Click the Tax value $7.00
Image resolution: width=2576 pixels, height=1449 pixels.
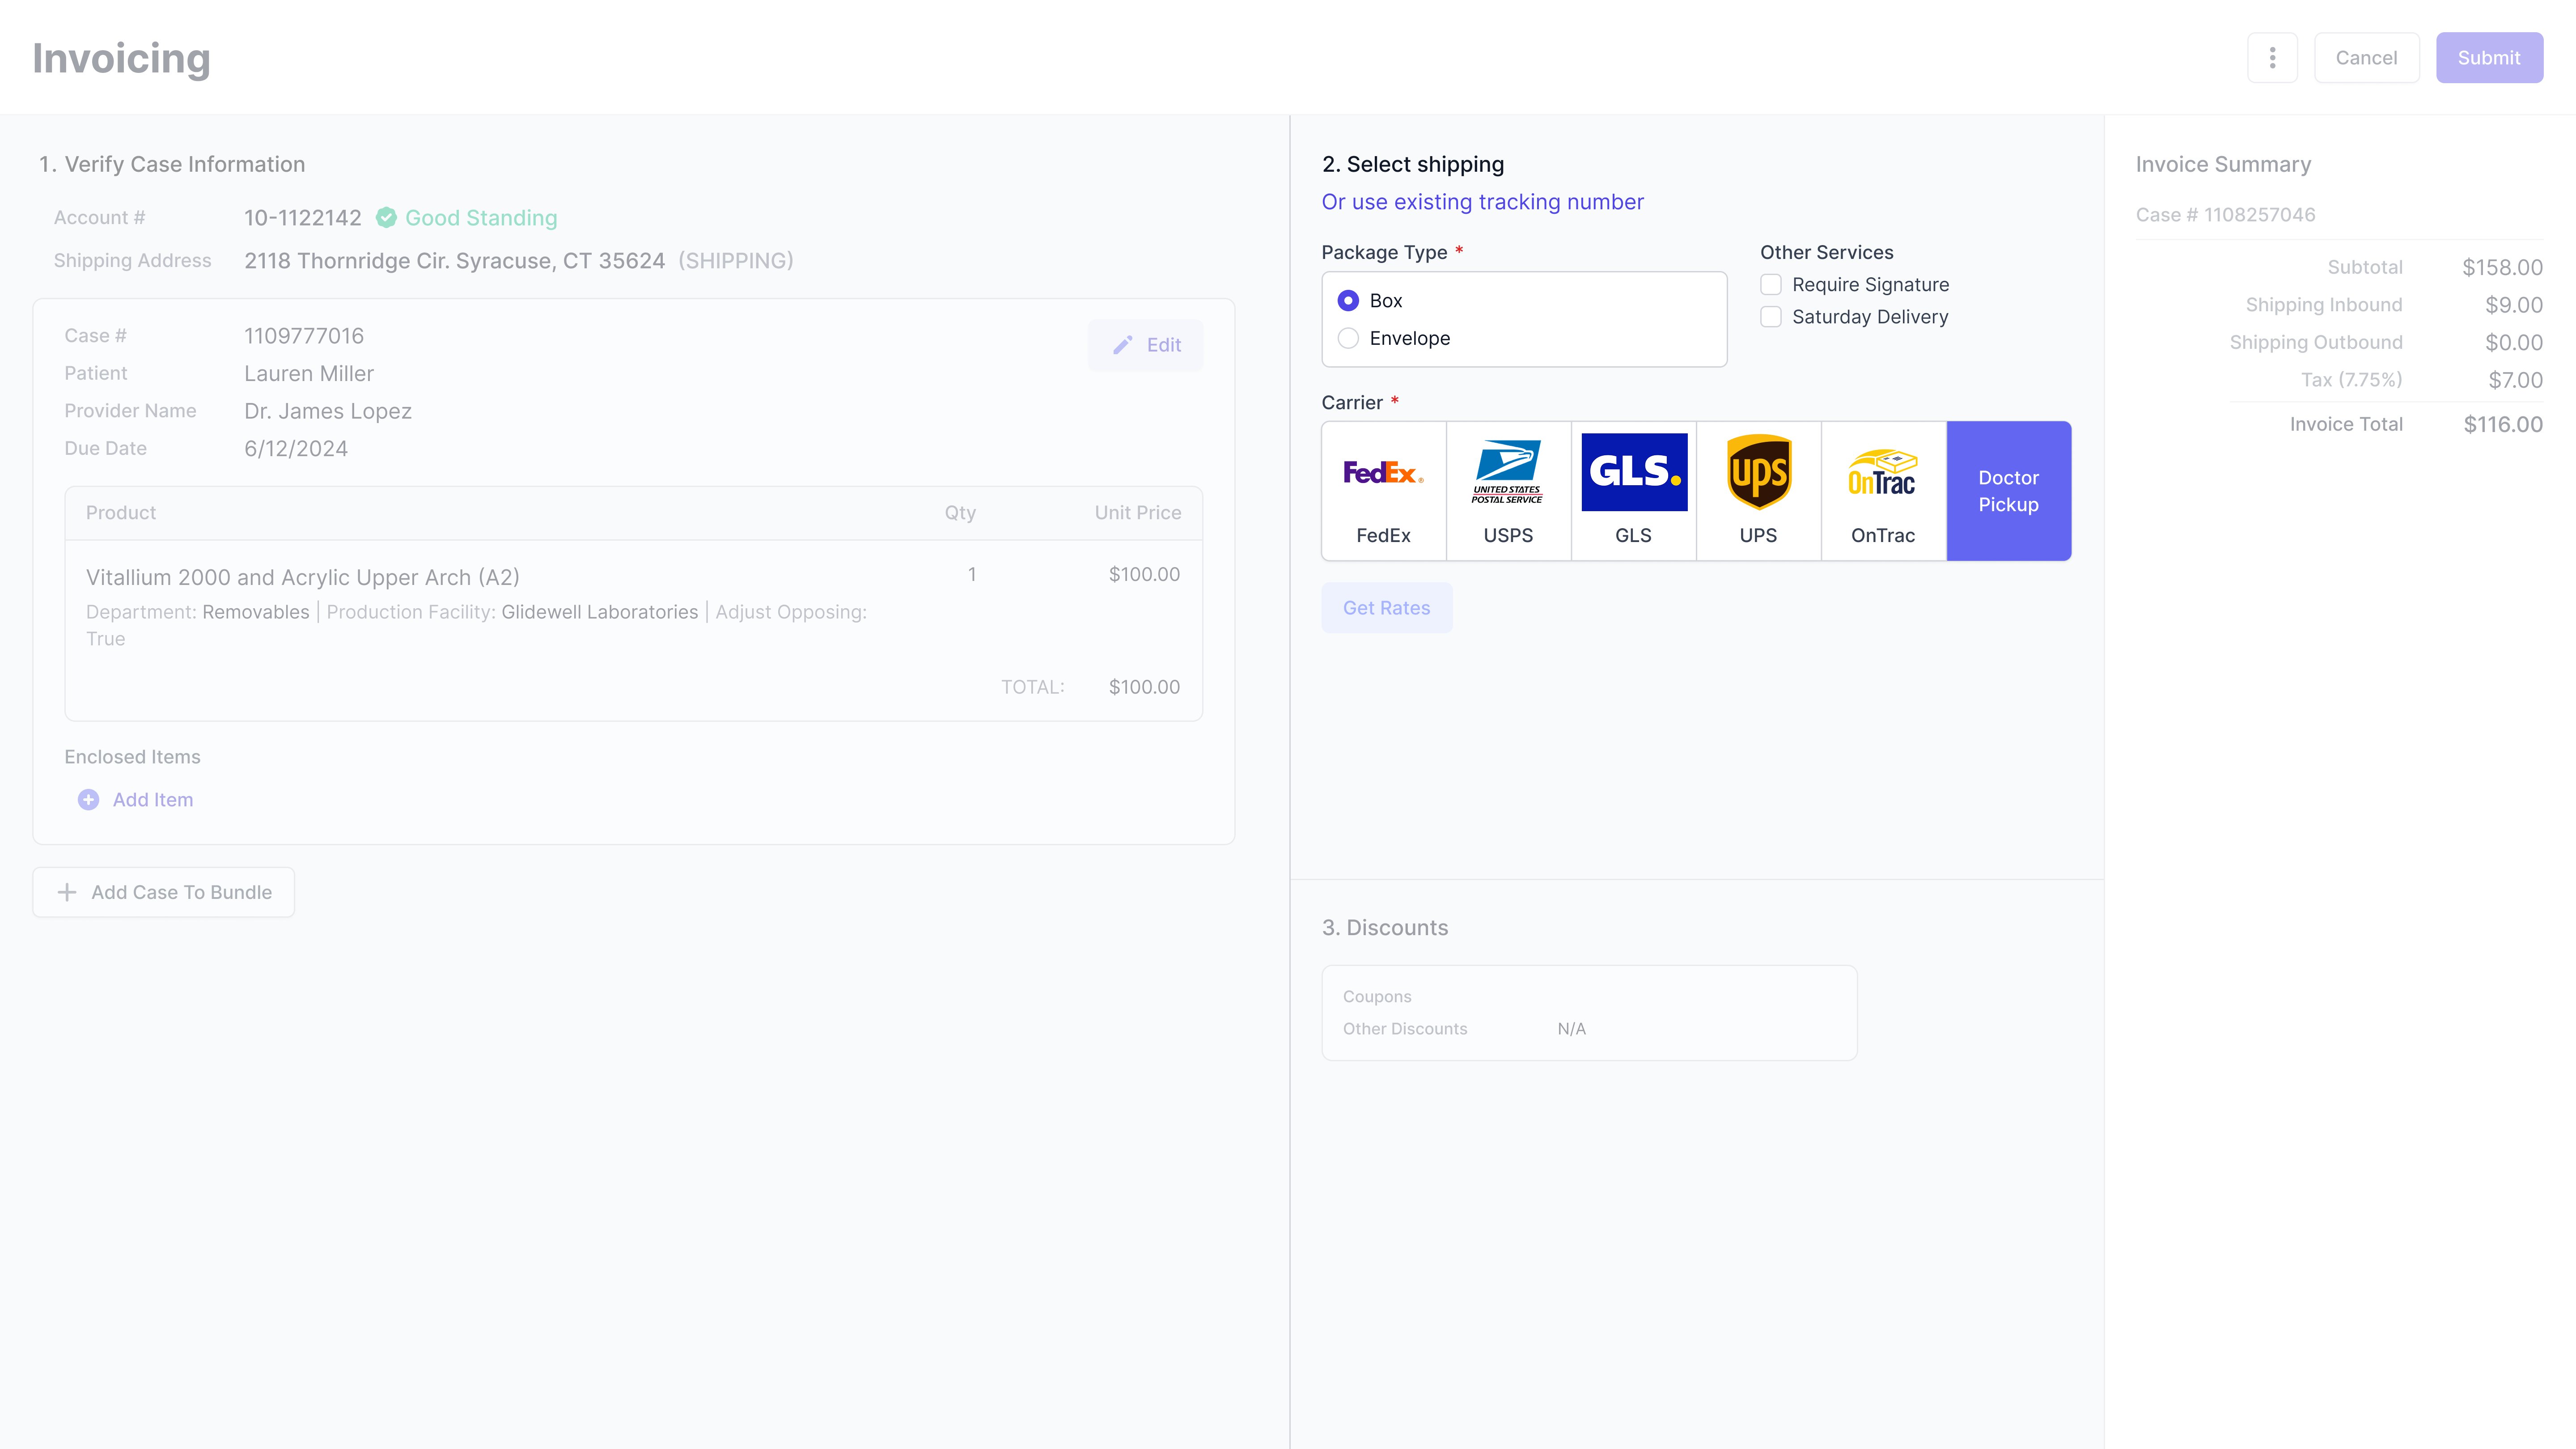[x=2515, y=380]
